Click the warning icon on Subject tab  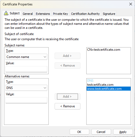pyautogui.click(x=6, y=13)
